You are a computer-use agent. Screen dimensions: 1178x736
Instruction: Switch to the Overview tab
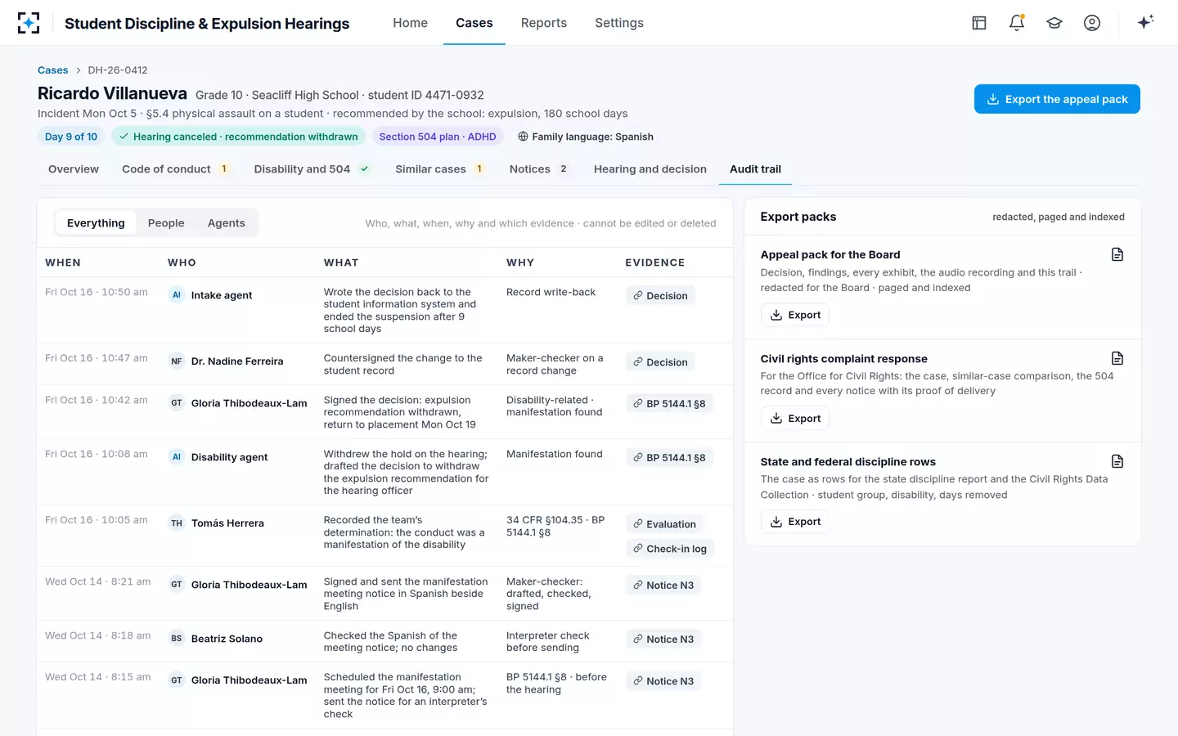pos(74,169)
